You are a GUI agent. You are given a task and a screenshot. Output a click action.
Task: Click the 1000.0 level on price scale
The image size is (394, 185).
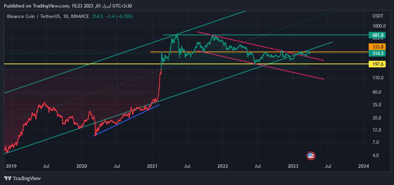coord(379,26)
